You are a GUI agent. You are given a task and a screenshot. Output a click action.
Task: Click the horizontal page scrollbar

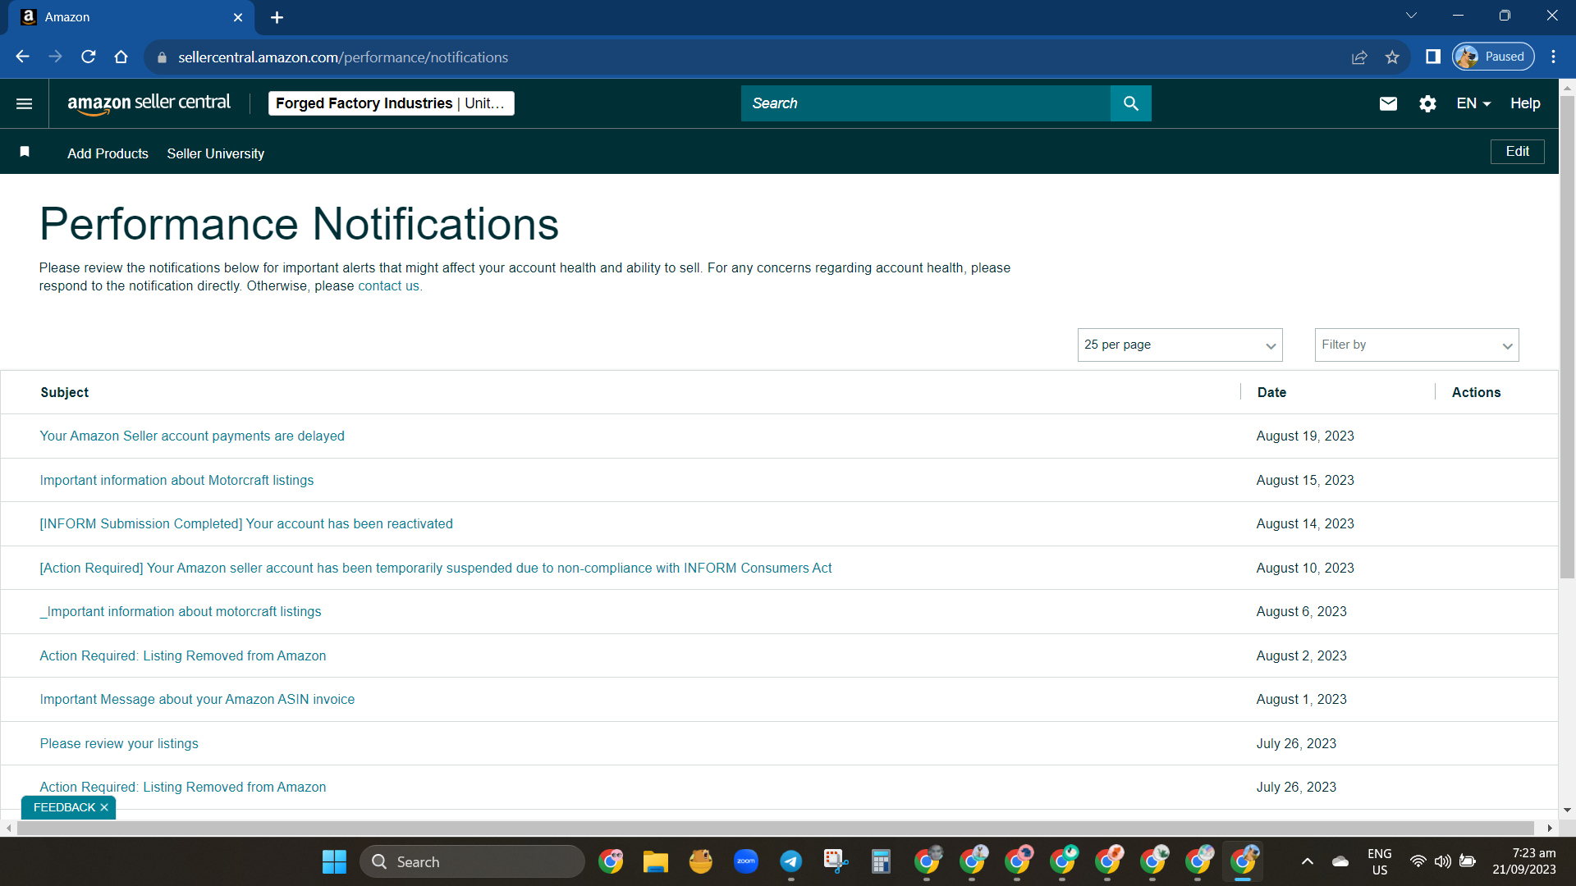coord(776,828)
